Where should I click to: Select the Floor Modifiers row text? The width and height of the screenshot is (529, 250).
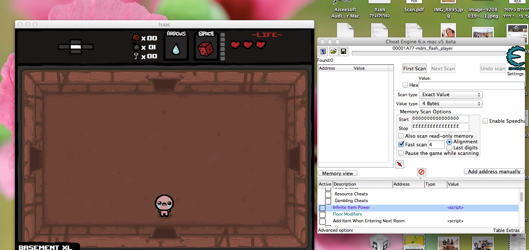pyautogui.click(x=347, y=214)
